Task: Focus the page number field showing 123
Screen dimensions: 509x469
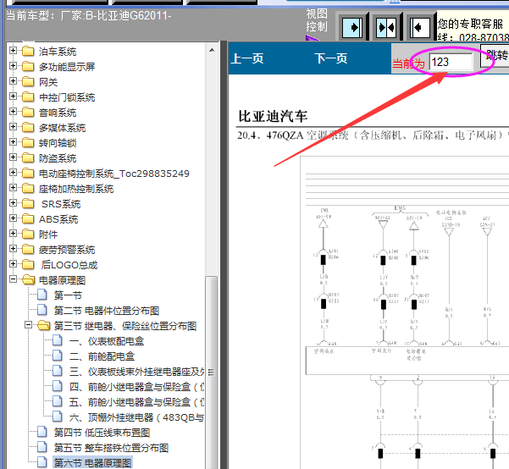Action: click(451, 62)
